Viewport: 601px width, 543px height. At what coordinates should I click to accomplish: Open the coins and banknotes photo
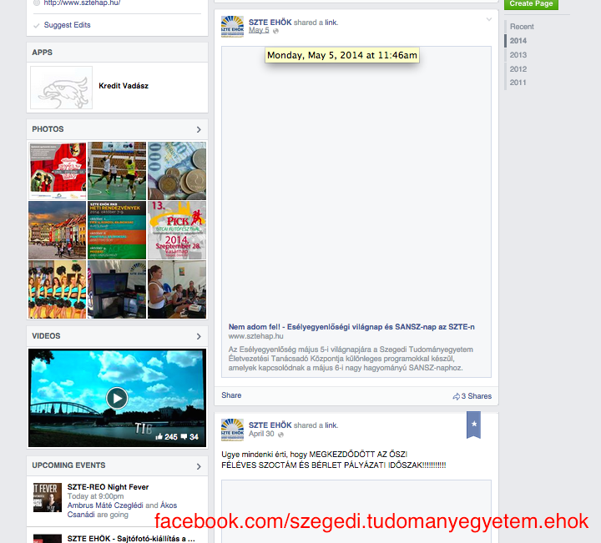(x=177, y=171)
